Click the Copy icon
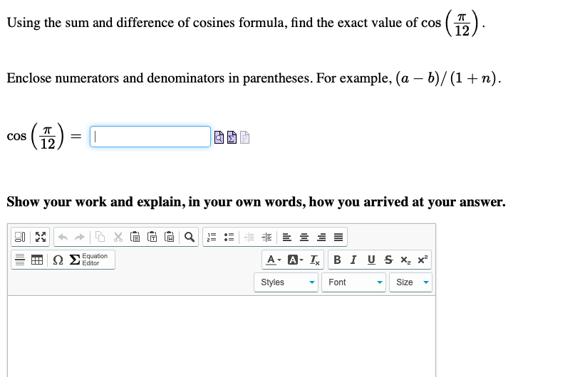Screen dimensions: 575x377 pyautogui.click(x=100, y=237)
